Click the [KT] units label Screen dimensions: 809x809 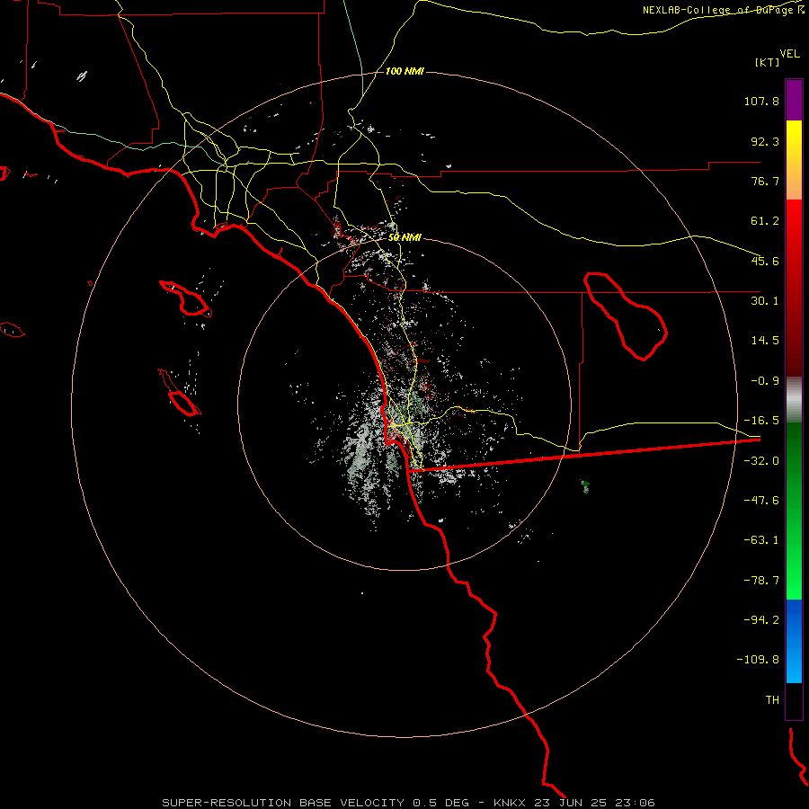(768, 62)
